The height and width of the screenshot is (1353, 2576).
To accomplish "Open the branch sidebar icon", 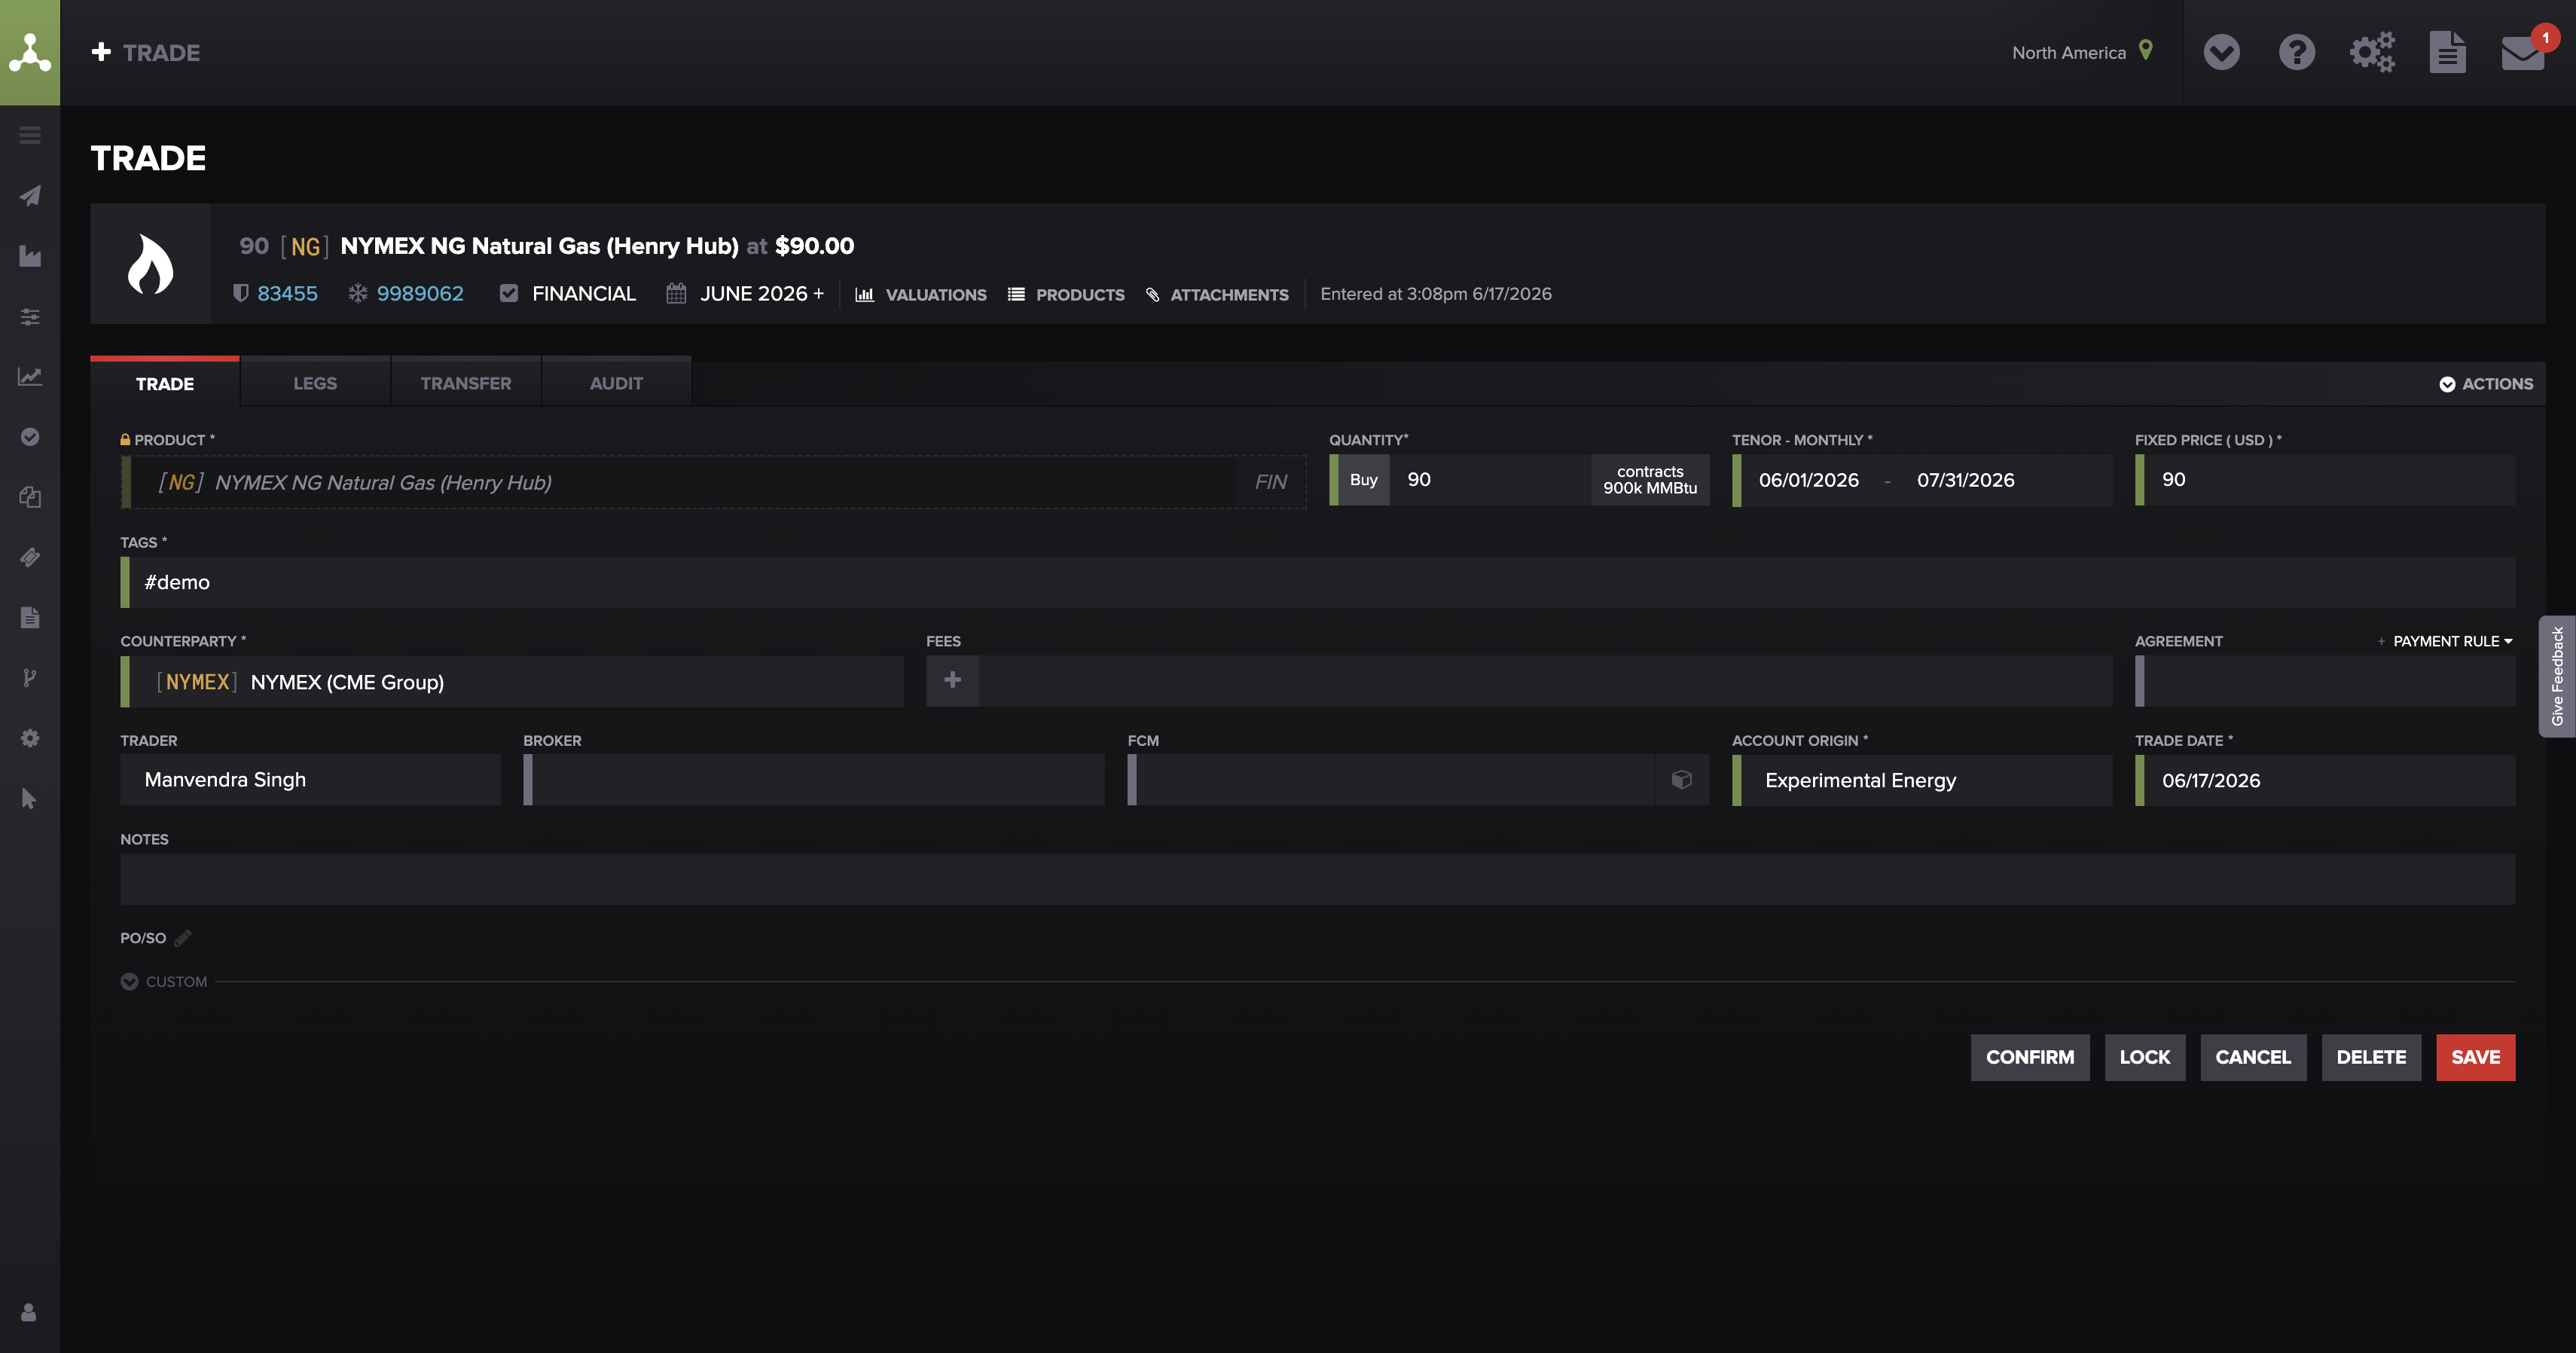I will coord(30,678).
